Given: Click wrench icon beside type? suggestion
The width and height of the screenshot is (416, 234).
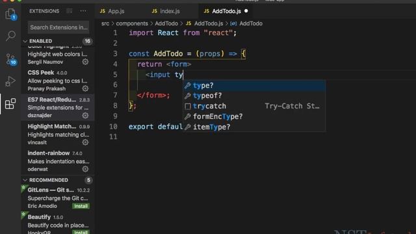Looking at the screenshot, I should click(188, 85).
